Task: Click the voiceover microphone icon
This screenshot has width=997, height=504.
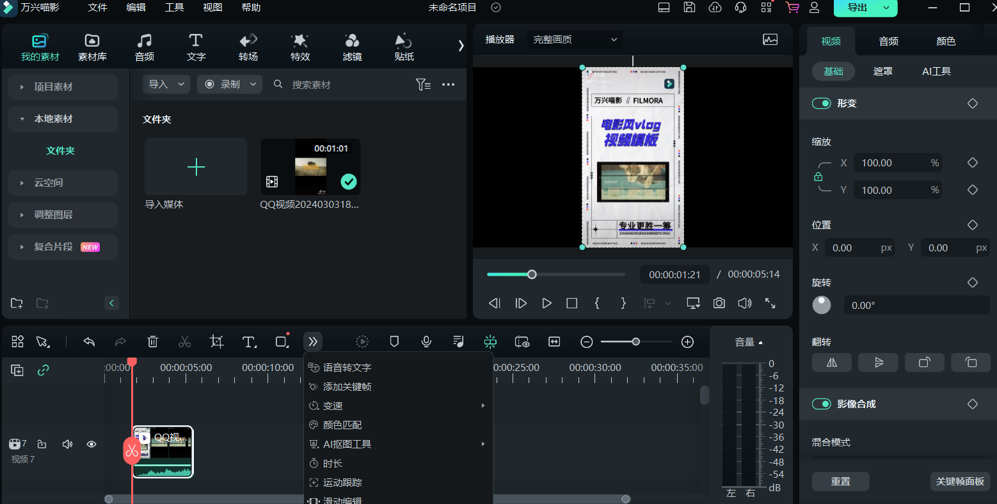Action: tap(426, 342)
